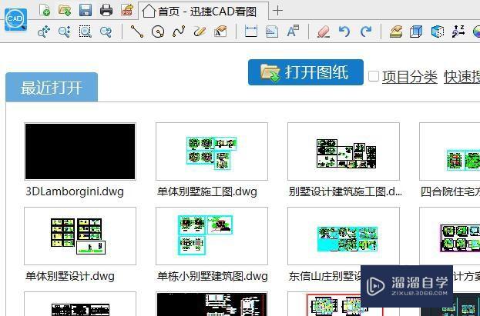Redo the last action
Screen dimensions: 480x316
coord(366,32)
